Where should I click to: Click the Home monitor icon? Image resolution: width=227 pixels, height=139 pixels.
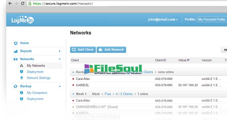pyautogui.click(x=15, y=43)
